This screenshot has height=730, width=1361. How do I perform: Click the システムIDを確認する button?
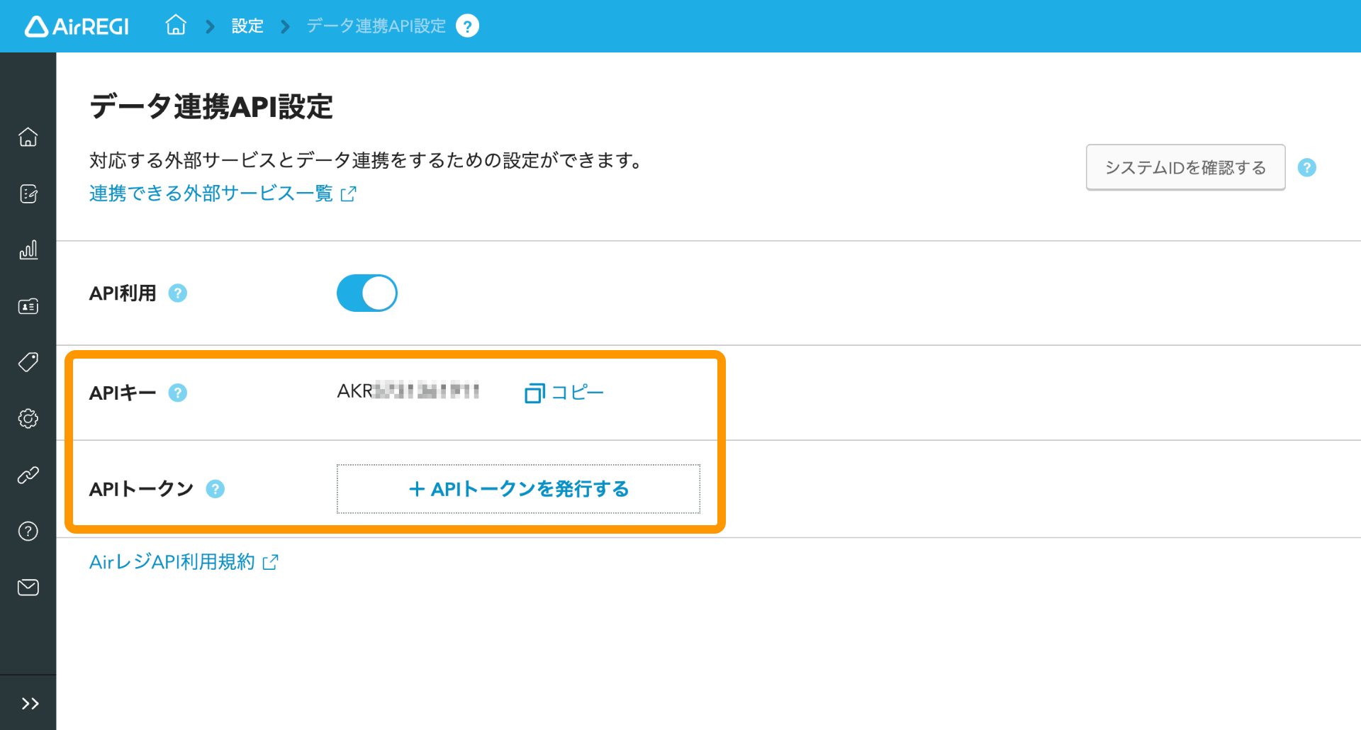coord(1185,167)
